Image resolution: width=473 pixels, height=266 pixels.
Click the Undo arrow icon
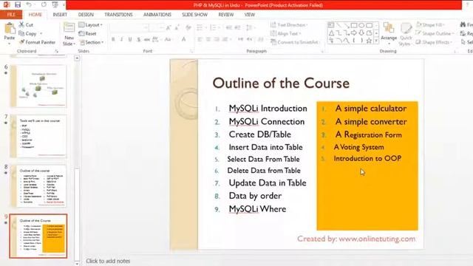(x=29, y=4)
